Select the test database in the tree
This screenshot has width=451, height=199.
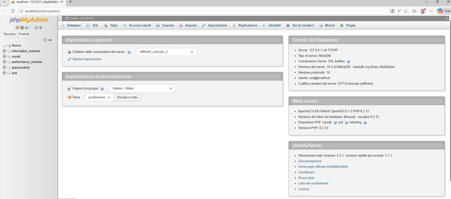click(x=15, y=73)
